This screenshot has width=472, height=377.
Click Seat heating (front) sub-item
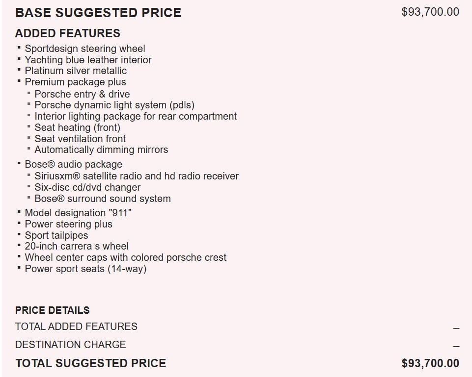pyautogui.click(x=77, y=127)
